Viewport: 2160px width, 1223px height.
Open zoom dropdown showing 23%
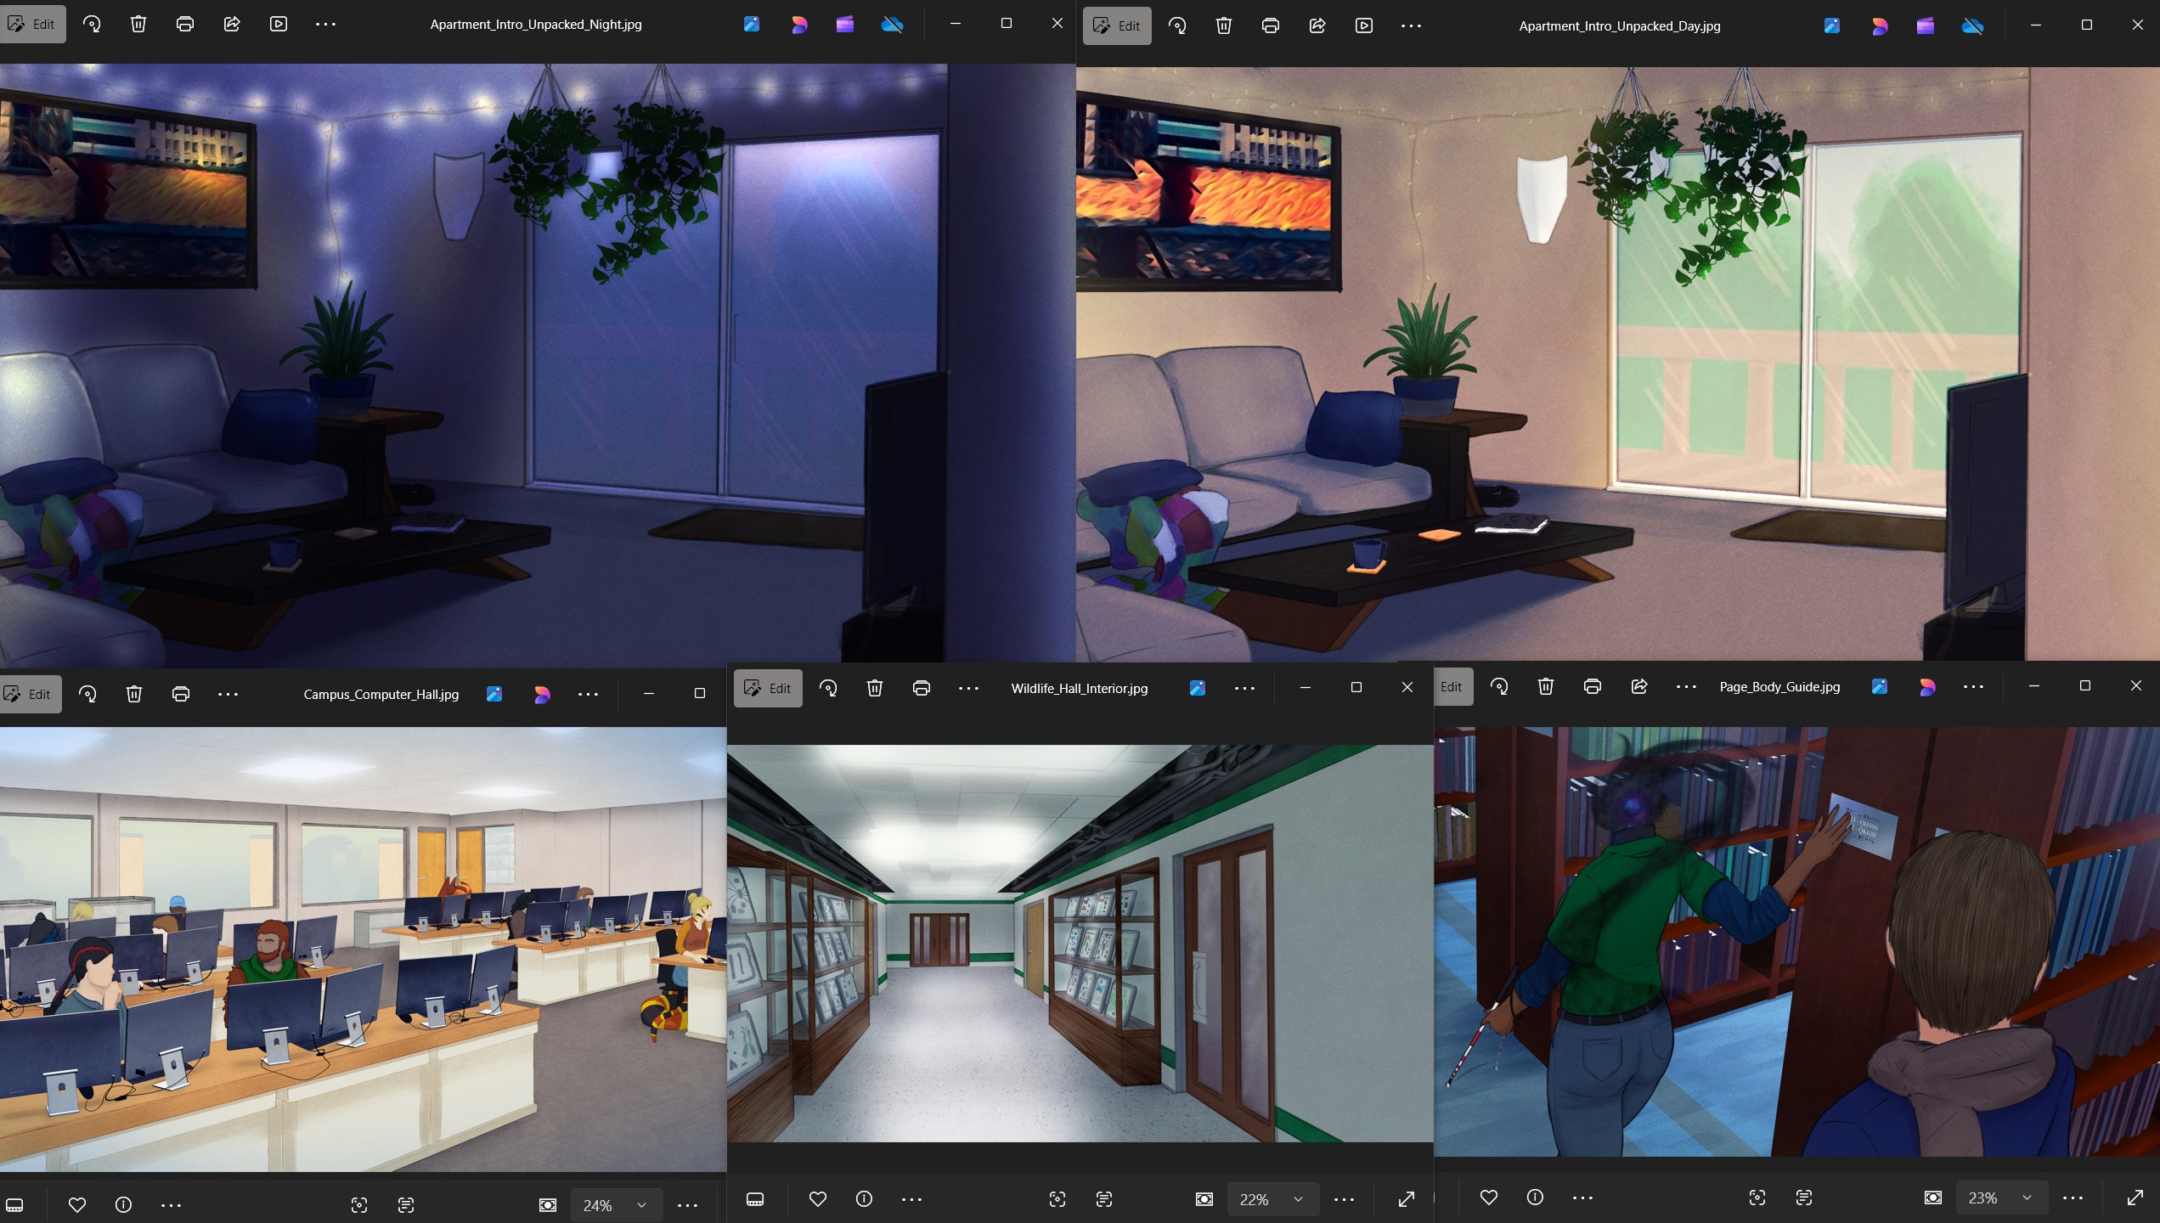pos(2002,1198)
